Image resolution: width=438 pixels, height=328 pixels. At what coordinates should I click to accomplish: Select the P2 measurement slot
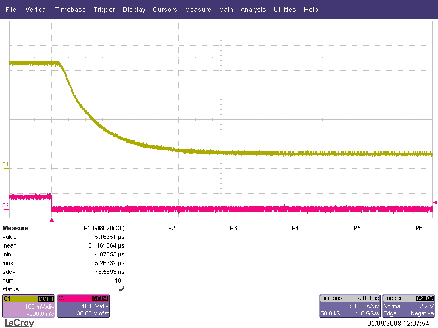pyautogui.click(x=177, y=228)
